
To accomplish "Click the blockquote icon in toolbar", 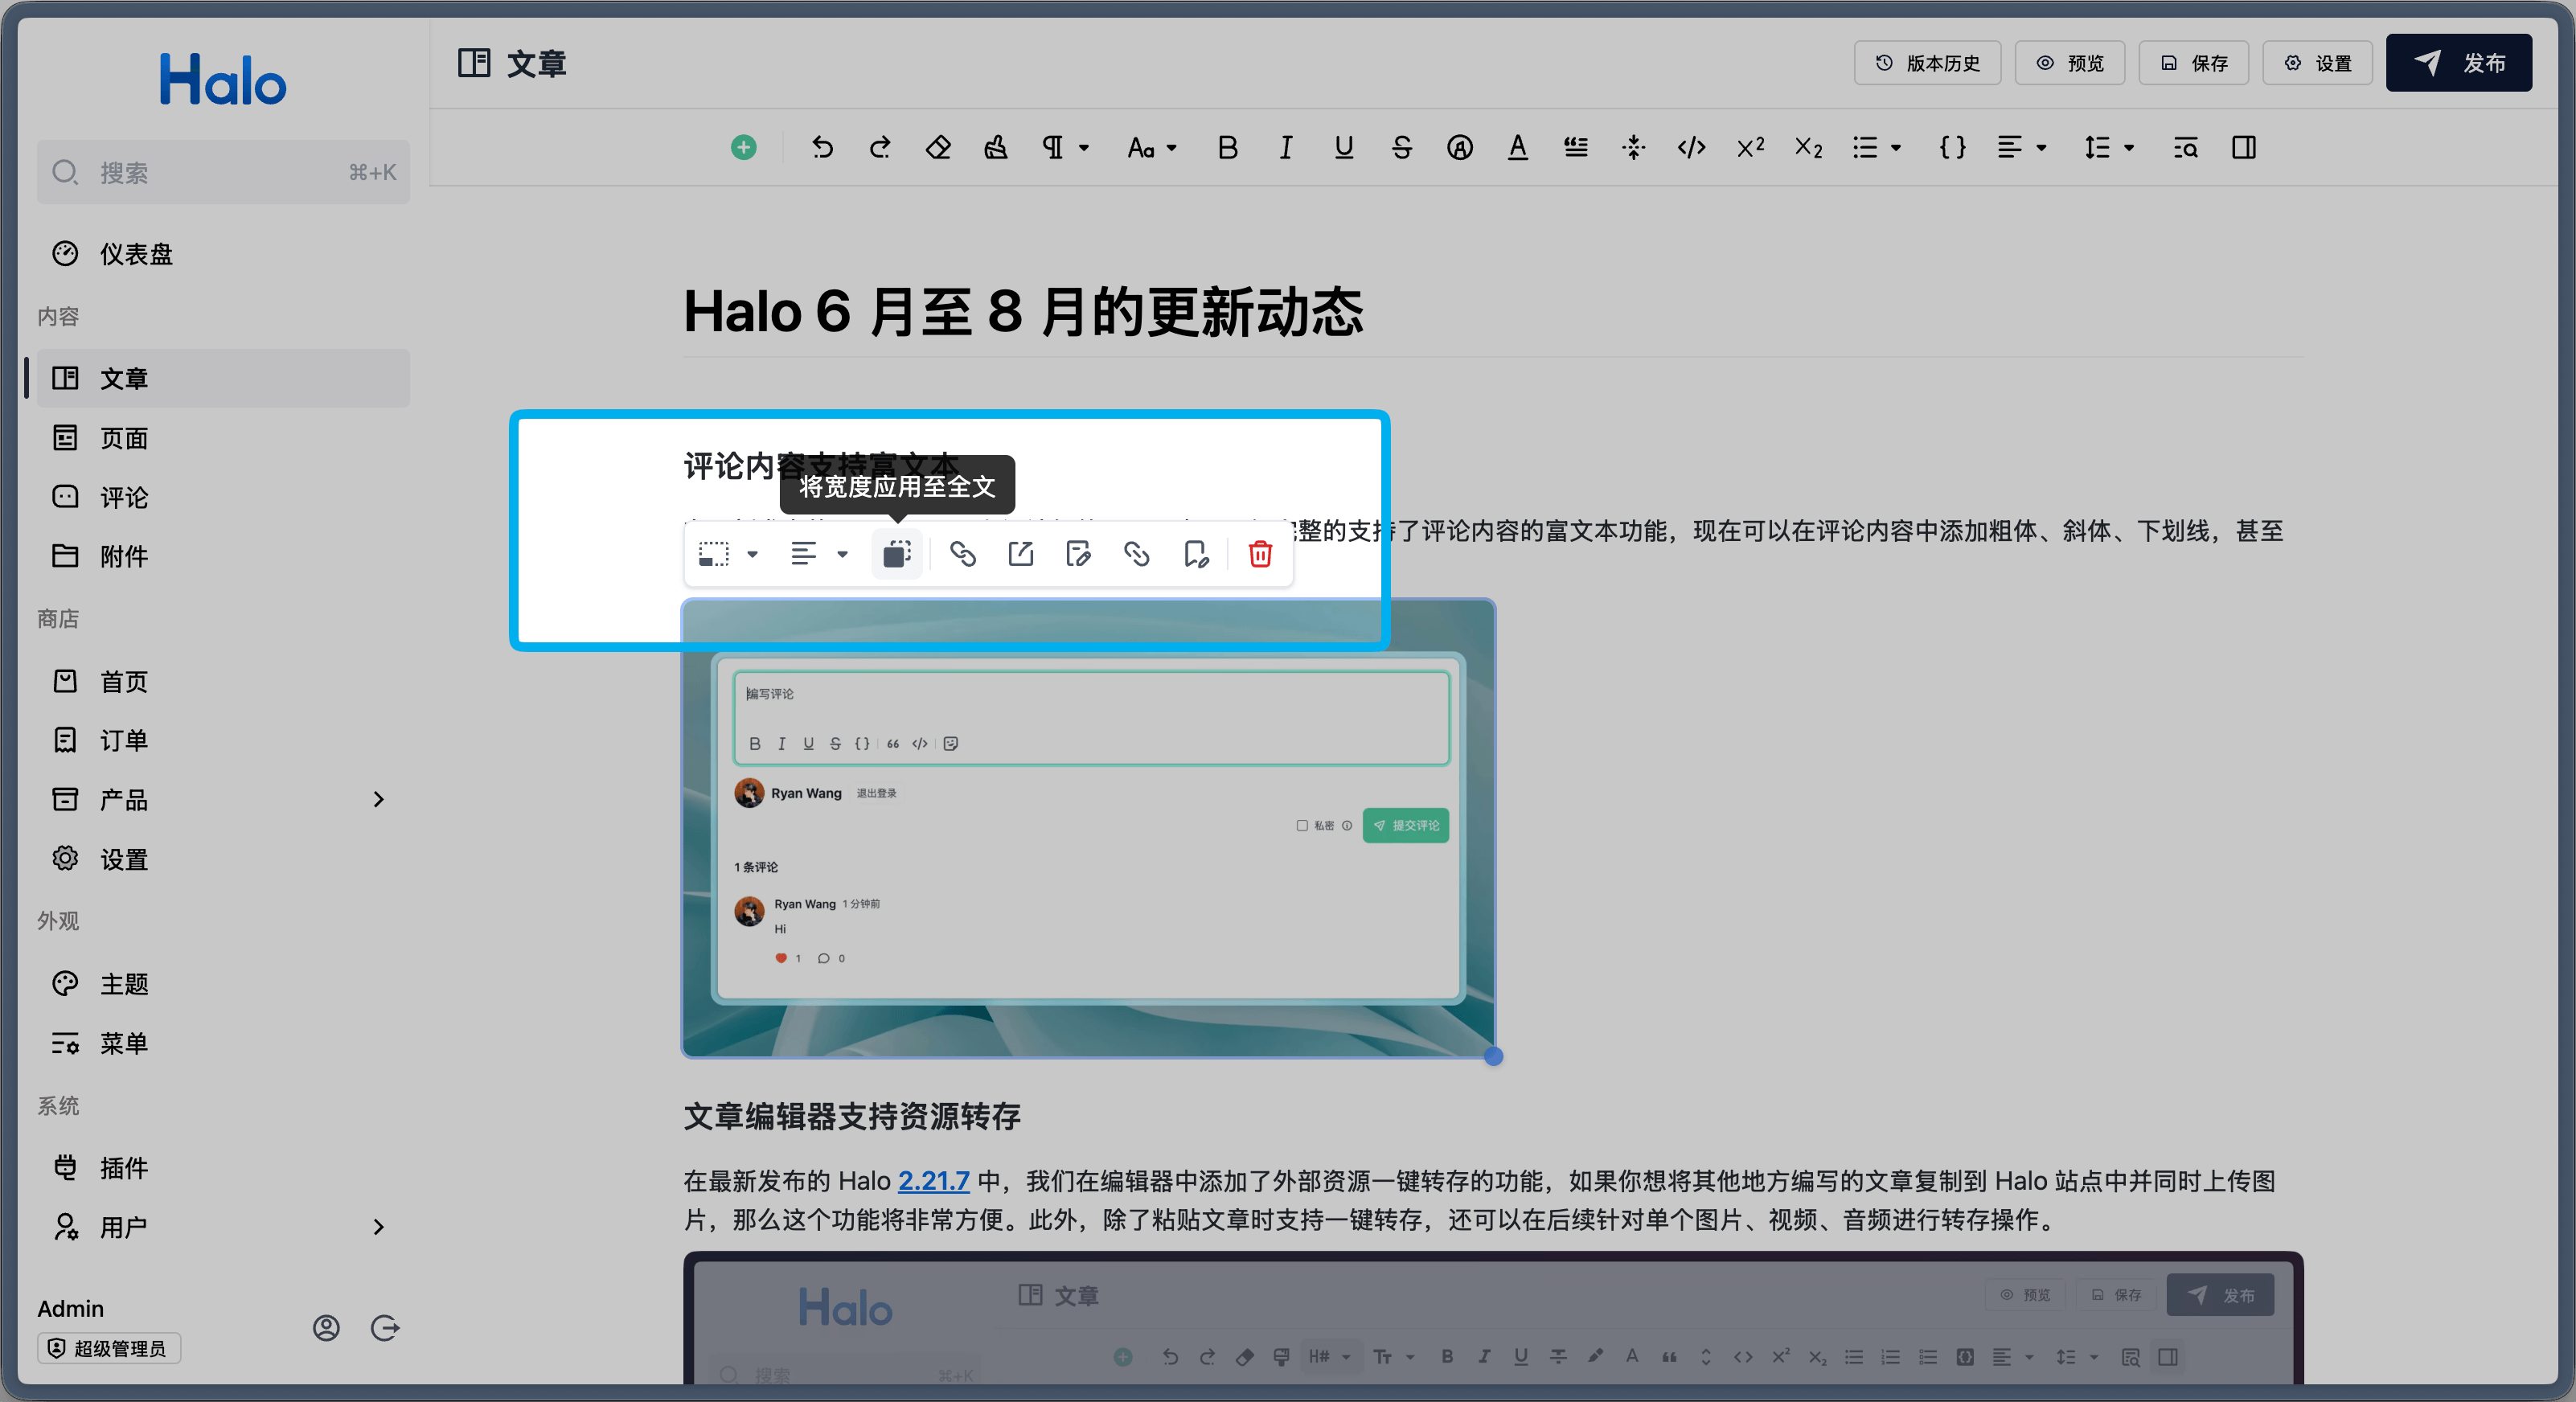I will (x=1576, y=148).
